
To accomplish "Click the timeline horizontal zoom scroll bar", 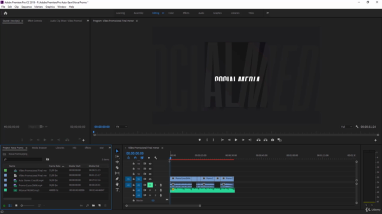I will (163, 206).
